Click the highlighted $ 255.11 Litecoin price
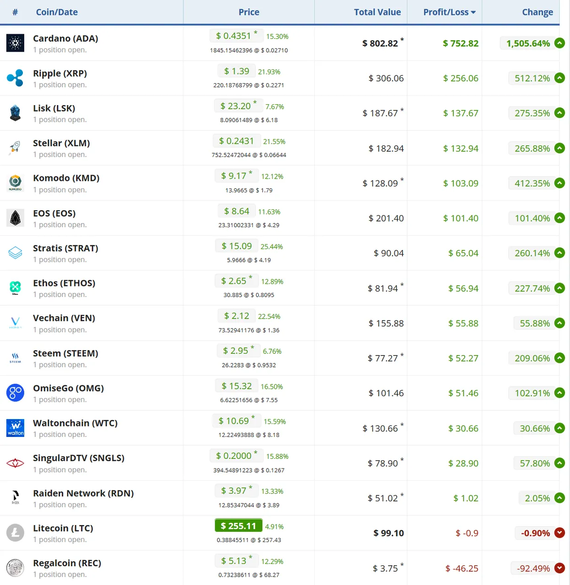 click(x=239, y=526)
